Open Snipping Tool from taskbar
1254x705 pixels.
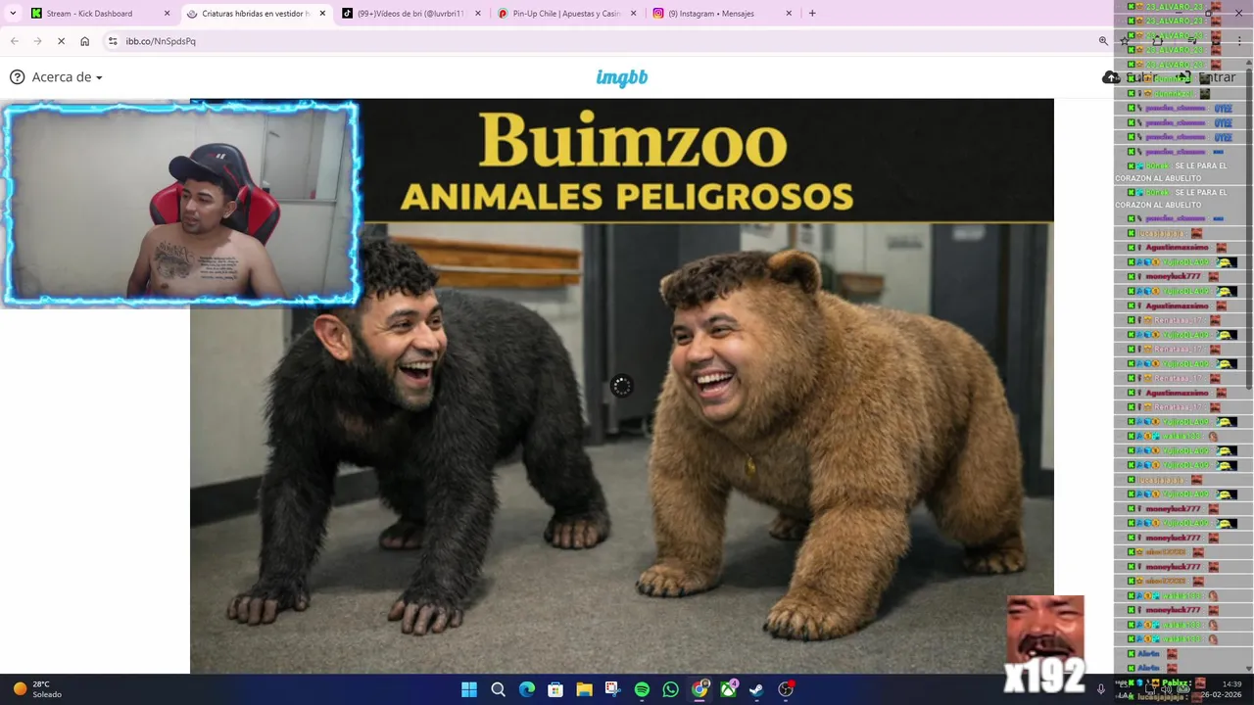[612, 689]
